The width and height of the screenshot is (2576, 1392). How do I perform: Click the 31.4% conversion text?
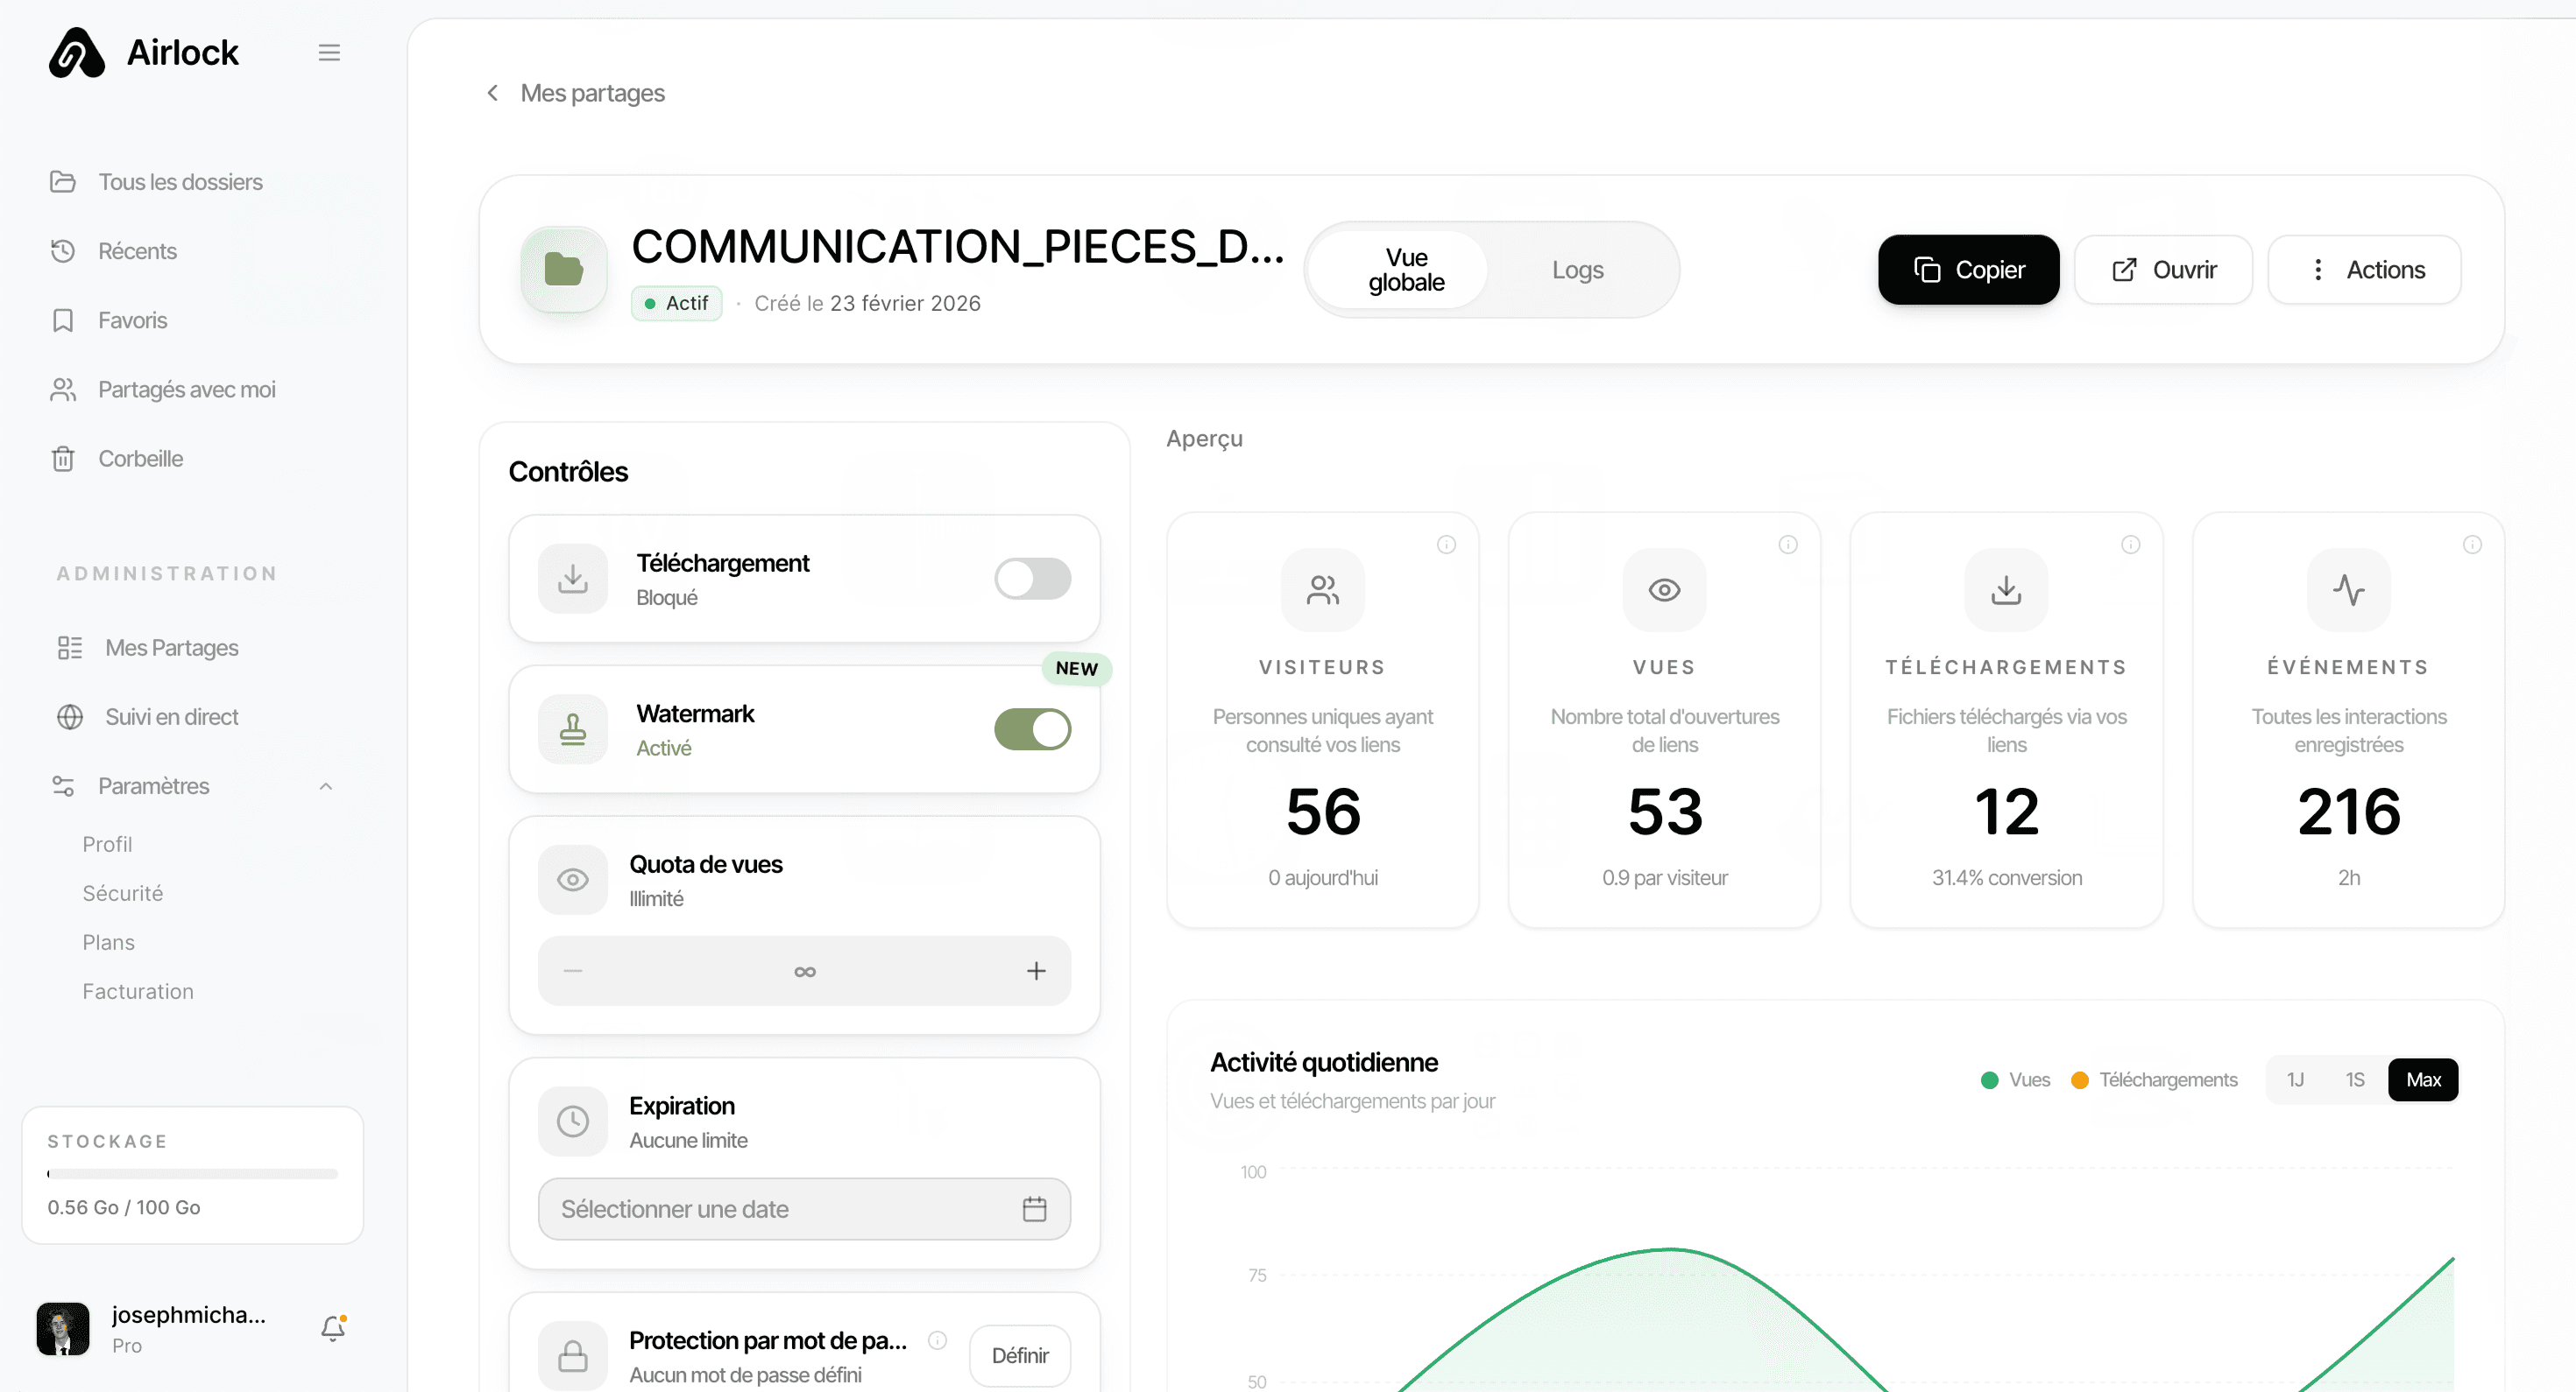2007,877
